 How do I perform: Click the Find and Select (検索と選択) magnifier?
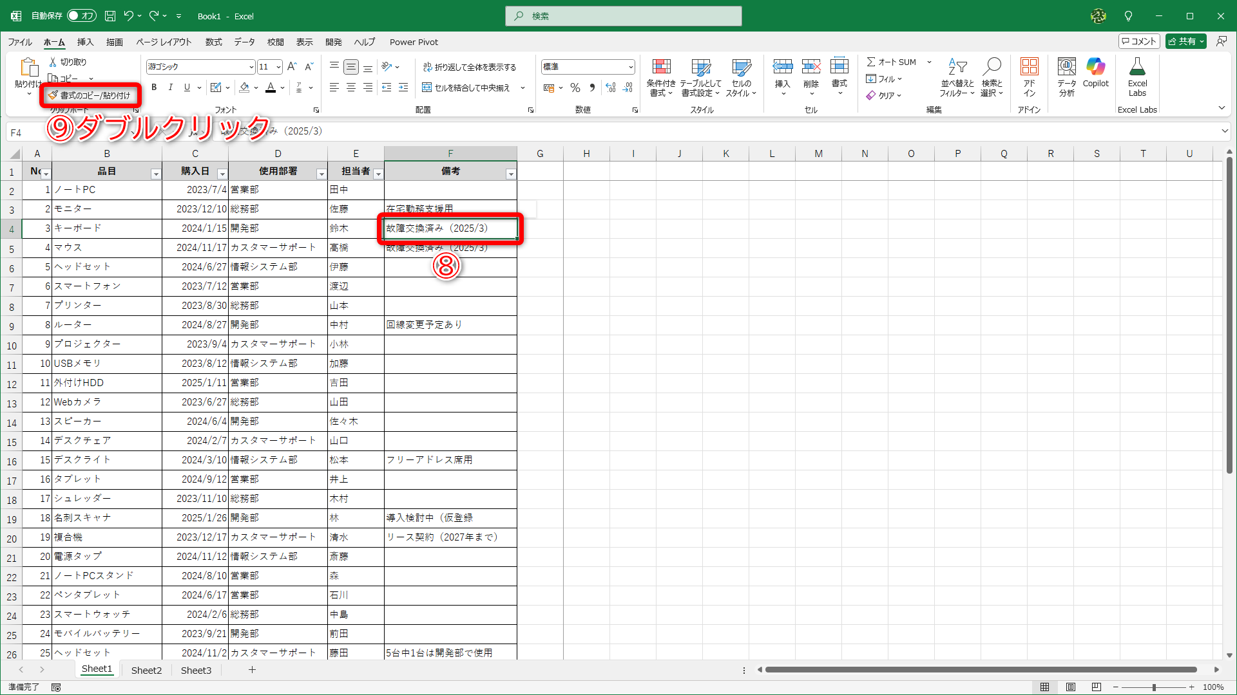tap(992, 67)
